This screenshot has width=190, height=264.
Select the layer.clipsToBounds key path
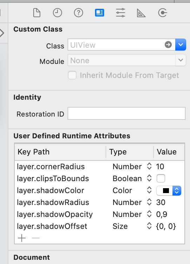click(x=53, y=178)
